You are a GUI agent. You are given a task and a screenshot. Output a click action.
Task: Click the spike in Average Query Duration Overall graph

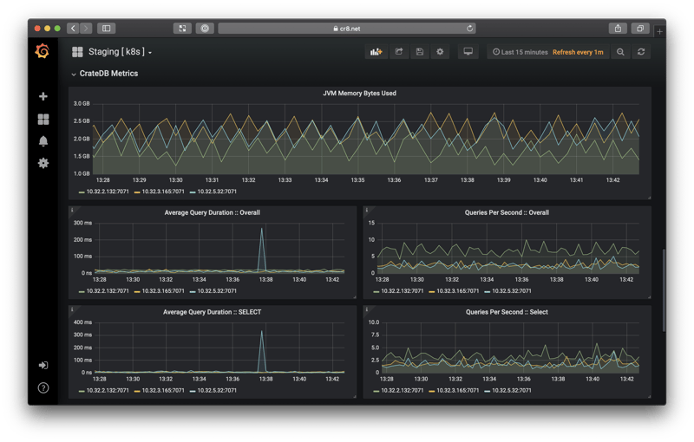[x=262, y=249]
